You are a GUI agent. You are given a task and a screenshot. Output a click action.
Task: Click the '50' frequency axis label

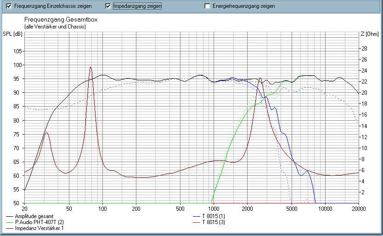pyautogui.click(x=69, y=208)
